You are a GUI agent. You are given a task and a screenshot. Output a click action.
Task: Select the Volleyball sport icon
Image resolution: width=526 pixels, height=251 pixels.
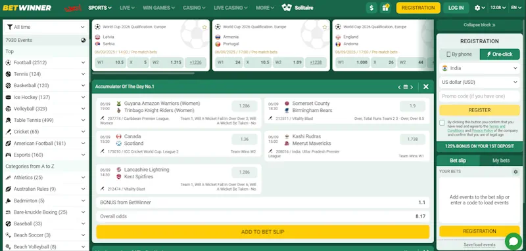[8, 109]
